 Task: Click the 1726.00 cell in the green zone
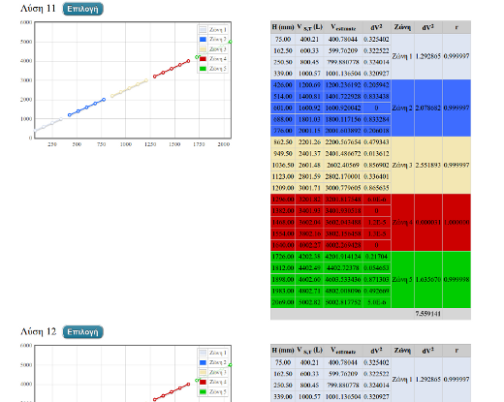pos(283,257)
